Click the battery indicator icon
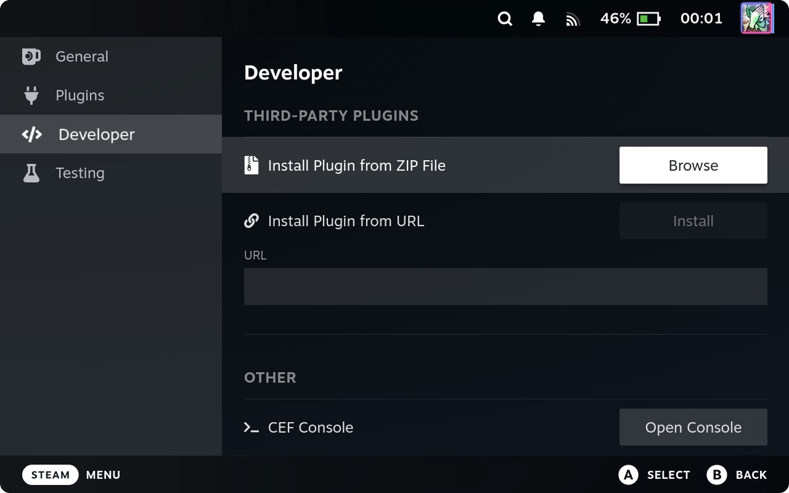This screenshot has height=493, width=789. pyautogui.click(x=648, y=19)
